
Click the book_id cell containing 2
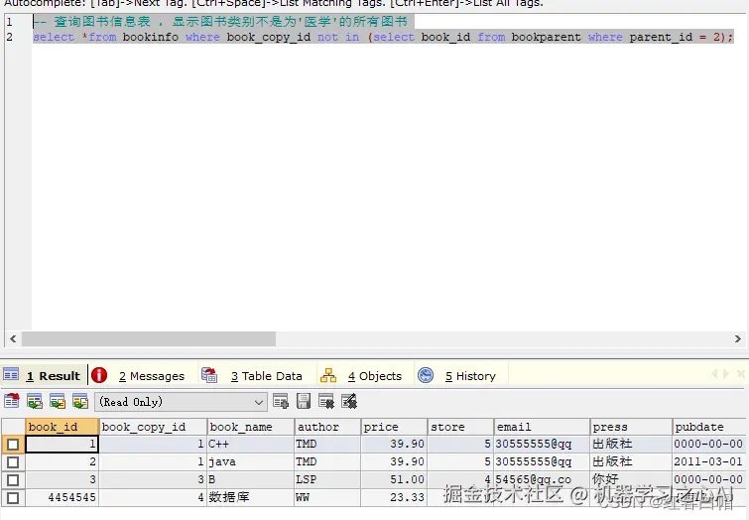point(62,461)
